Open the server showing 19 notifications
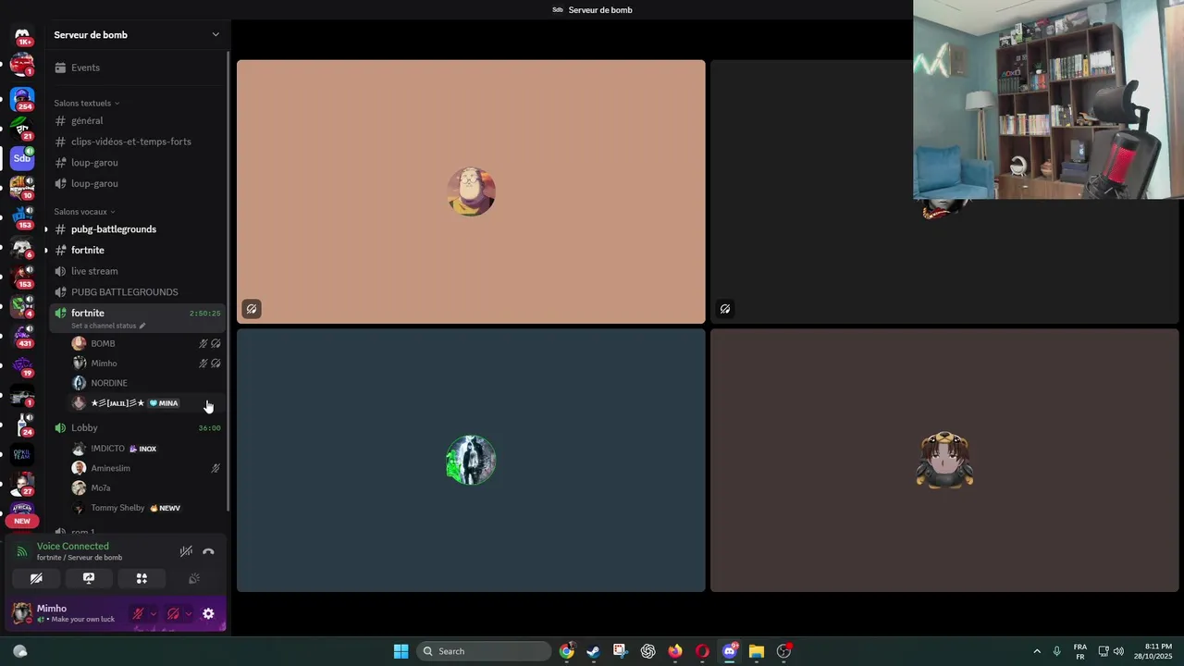Viewport: 1184px width, 666px height. [x=22, y=365]
